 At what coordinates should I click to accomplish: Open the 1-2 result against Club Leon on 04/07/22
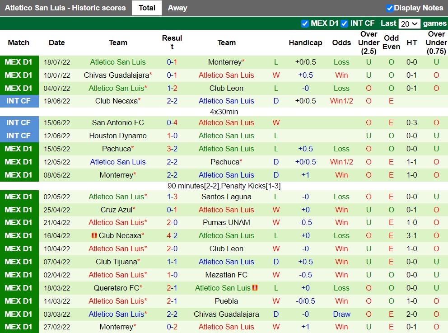point(172,88)
